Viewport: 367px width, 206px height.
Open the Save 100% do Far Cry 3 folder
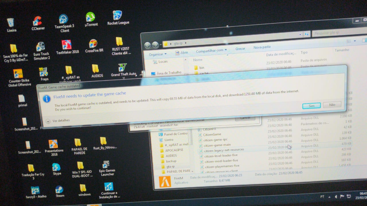tap(15, 53)
